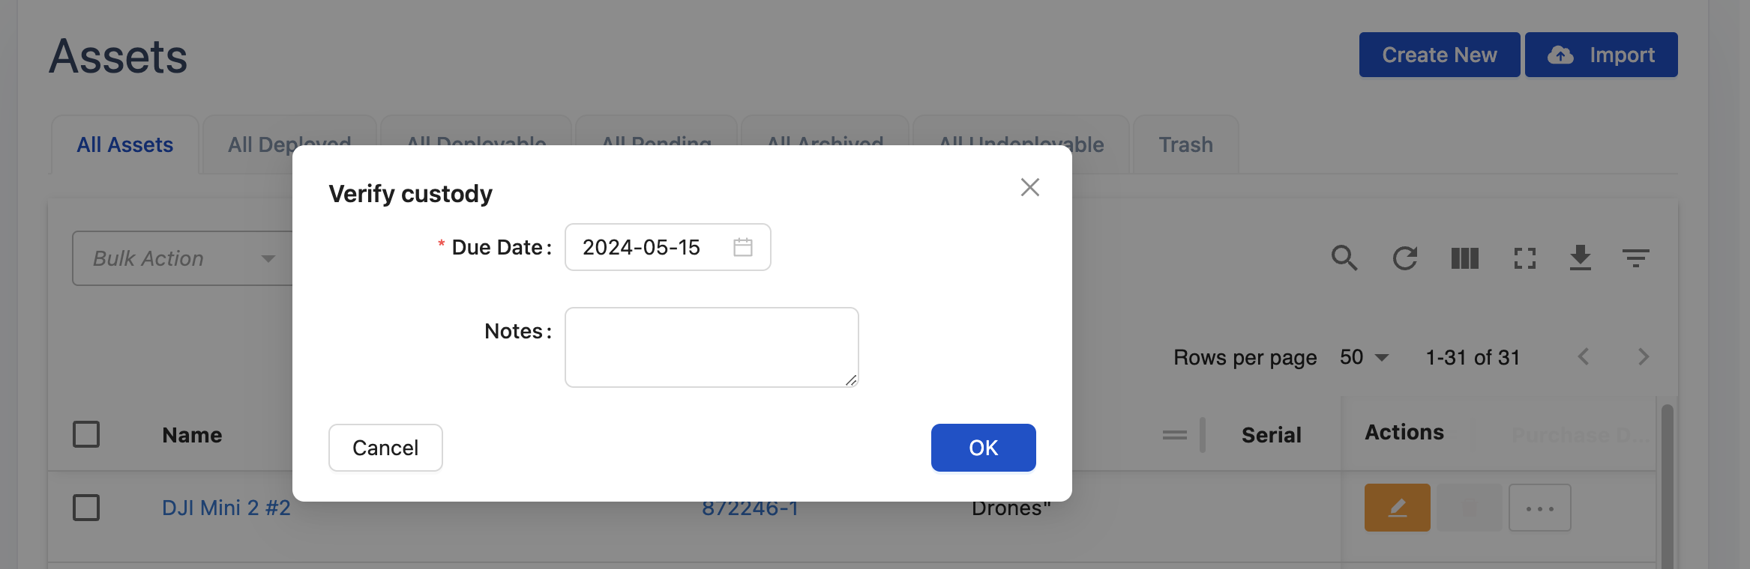Open the filter list icon
The height and width of the screenshot is (569, 1750).
[x=1635, y=258]
